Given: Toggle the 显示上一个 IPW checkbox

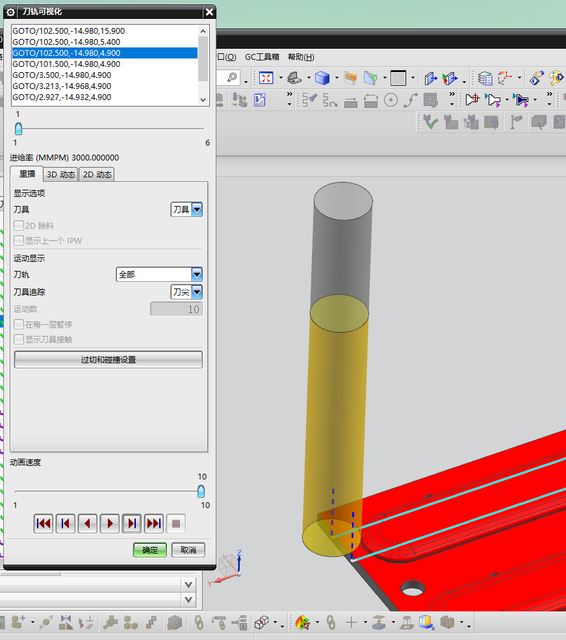Looking at the screenshot, I should pyautogui.click(x=19, y=240).
